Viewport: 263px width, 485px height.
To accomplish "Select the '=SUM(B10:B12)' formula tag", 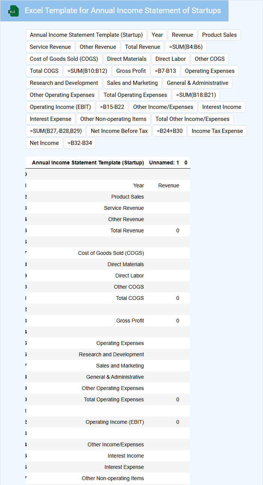I will pos(87,71).
